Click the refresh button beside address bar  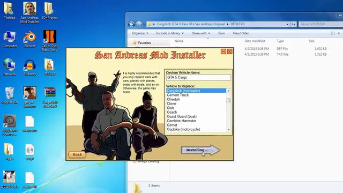coord(293,24)
